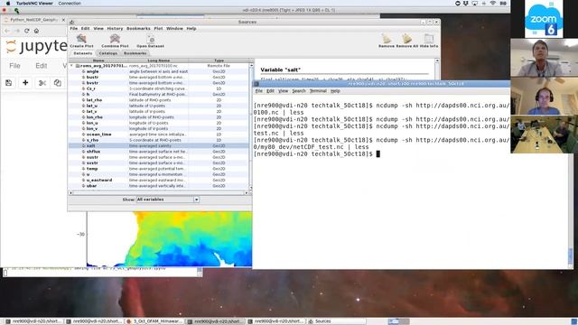578x325 pixels.
Task: Click the Long Name column header
Action: (159, 60)
